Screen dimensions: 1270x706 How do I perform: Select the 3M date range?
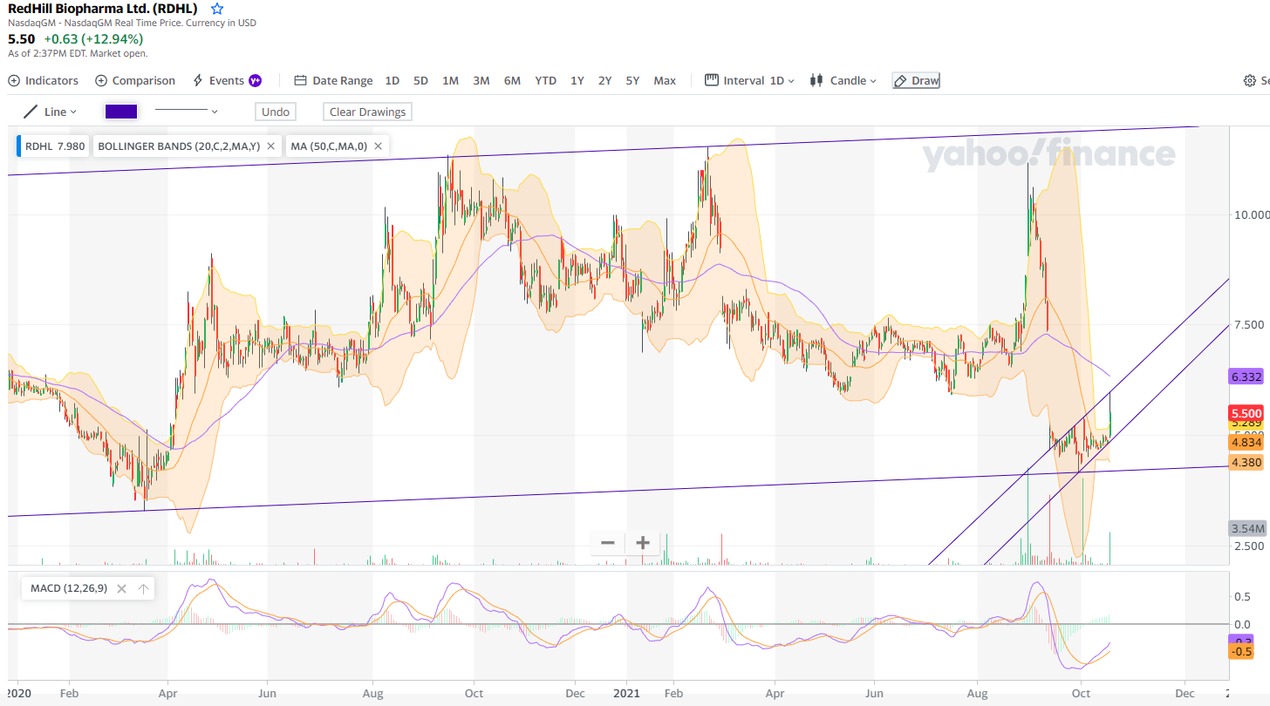[481, 80]
